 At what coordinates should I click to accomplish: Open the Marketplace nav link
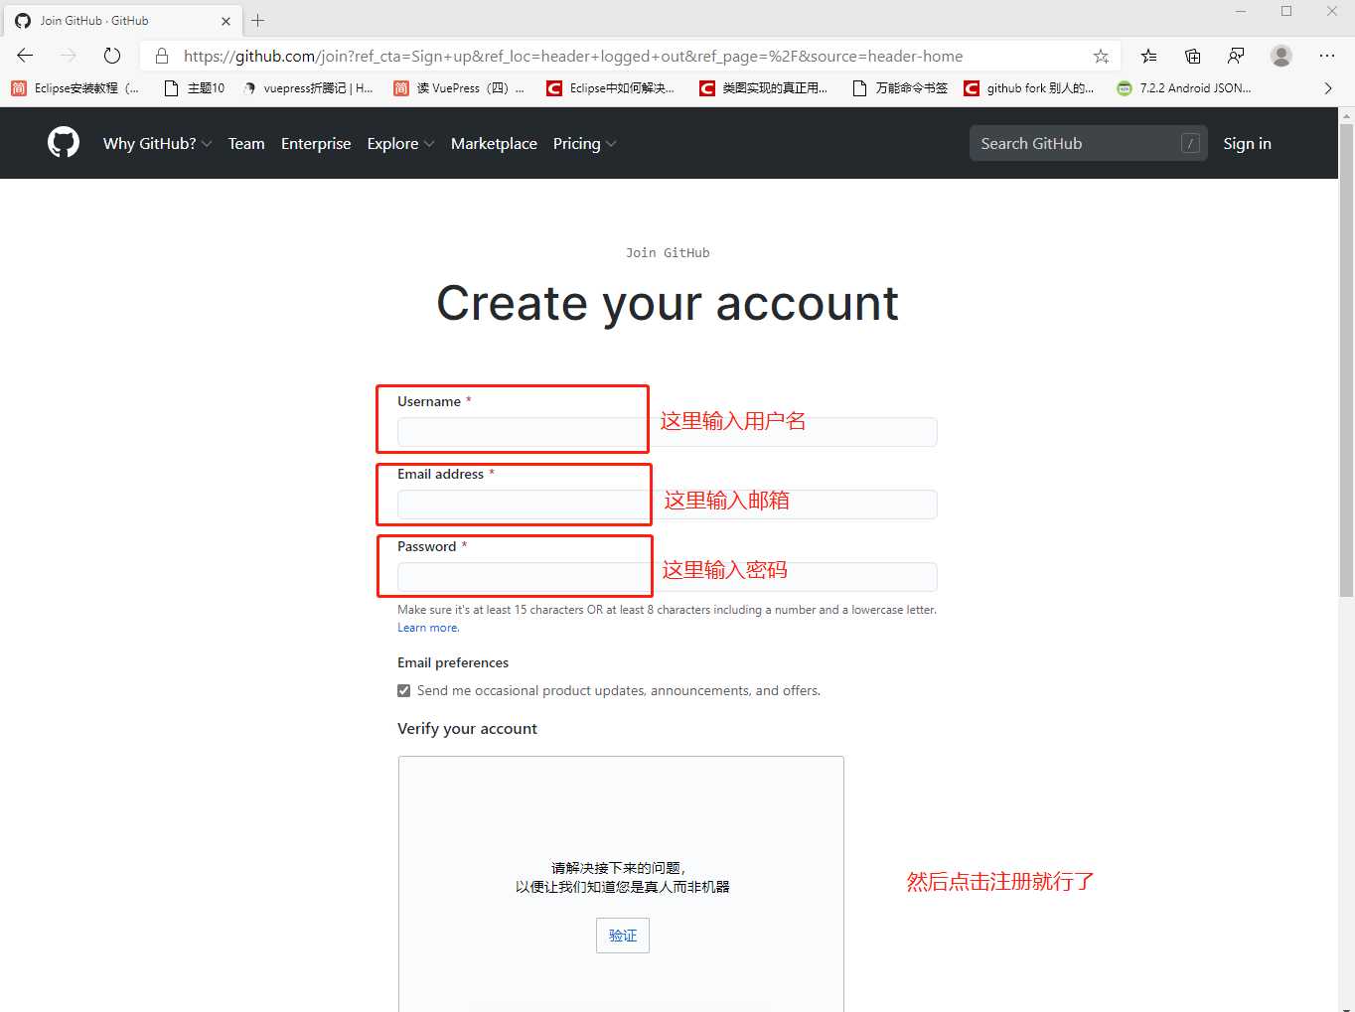coord(494,144)
